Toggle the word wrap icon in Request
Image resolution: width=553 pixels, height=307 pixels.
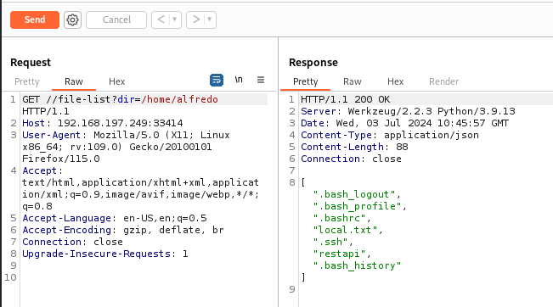tap(217, 80)
